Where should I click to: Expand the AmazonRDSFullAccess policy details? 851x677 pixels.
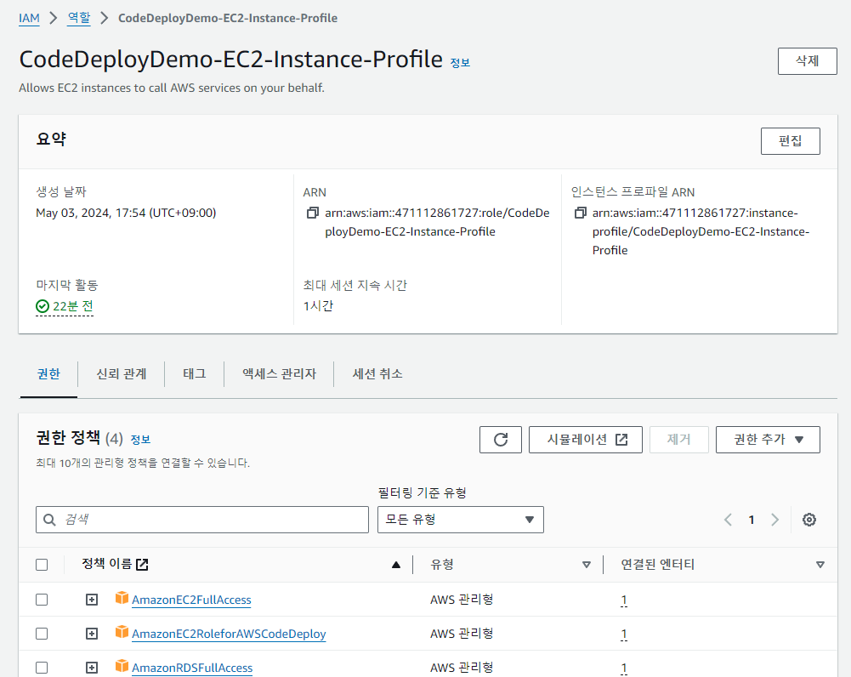click(x=92, y=668)
